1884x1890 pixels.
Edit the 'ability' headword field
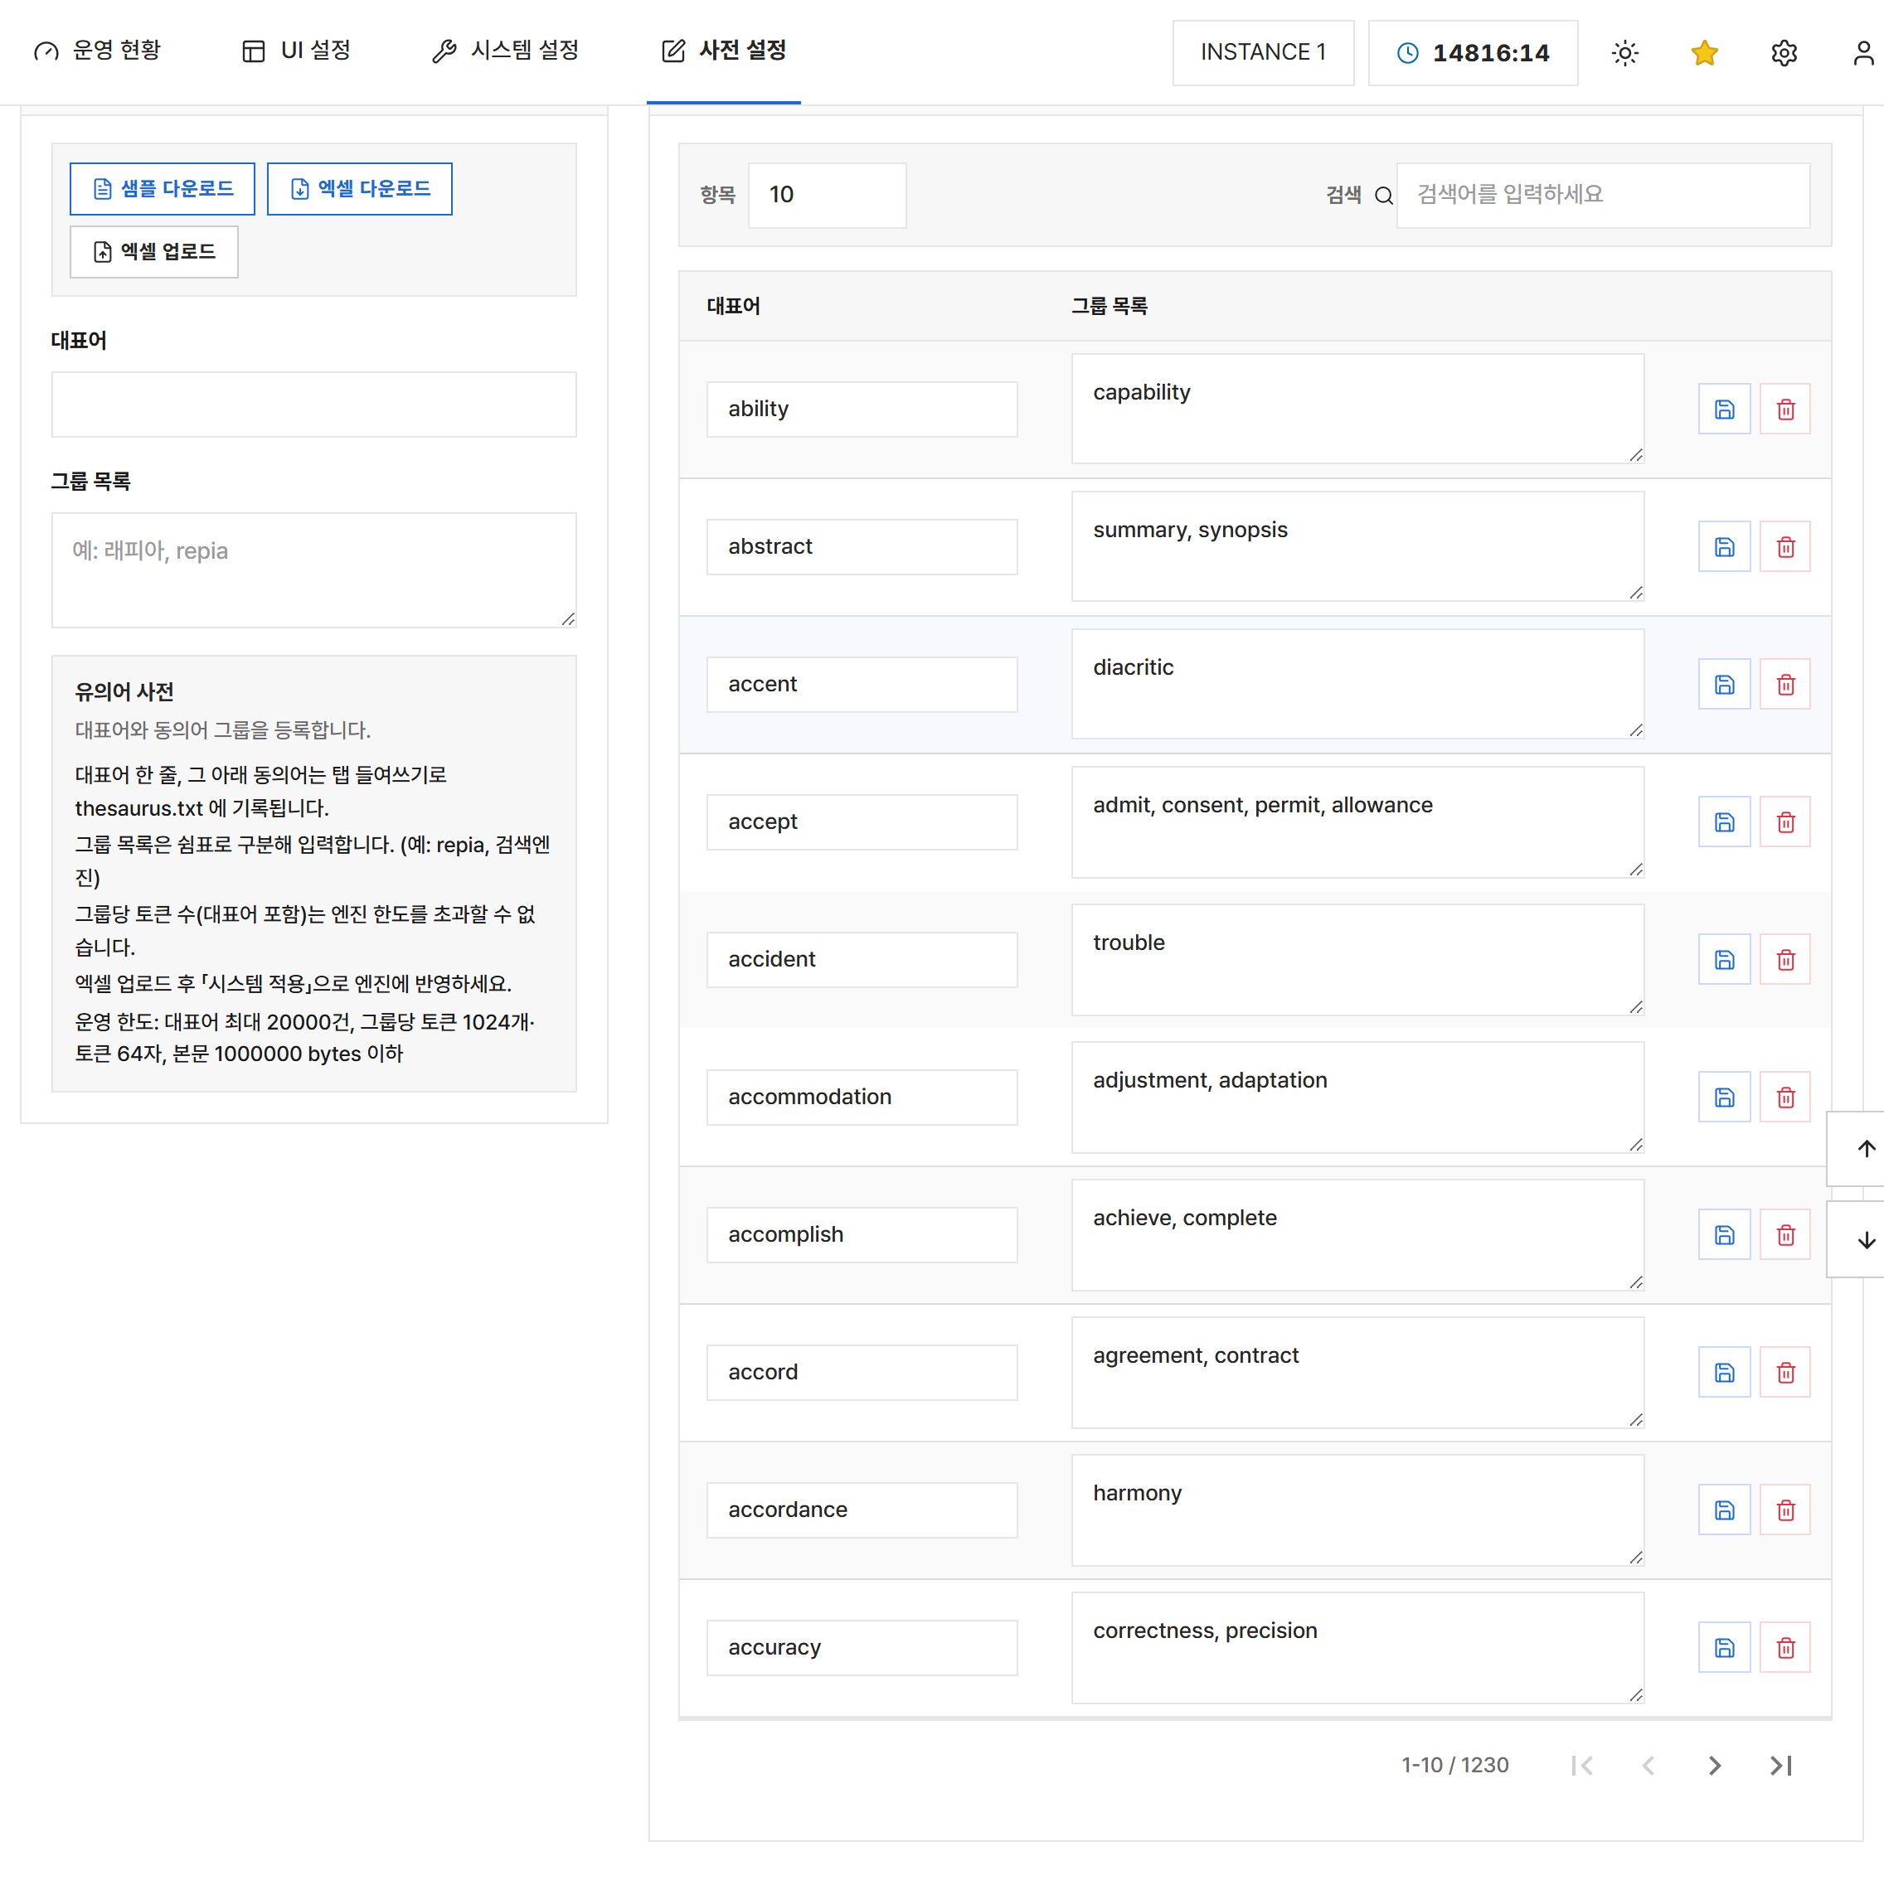(862, 409)
